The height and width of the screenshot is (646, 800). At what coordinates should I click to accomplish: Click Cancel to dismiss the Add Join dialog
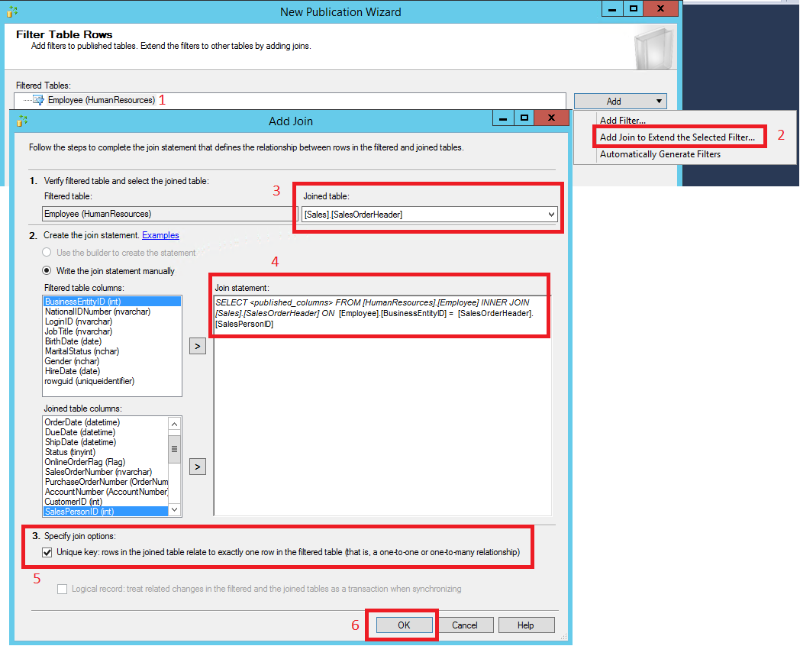tap(466, 625)
